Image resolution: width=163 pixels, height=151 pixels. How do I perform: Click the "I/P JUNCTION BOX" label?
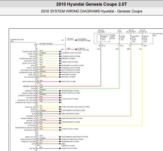[x=158, y=35]
